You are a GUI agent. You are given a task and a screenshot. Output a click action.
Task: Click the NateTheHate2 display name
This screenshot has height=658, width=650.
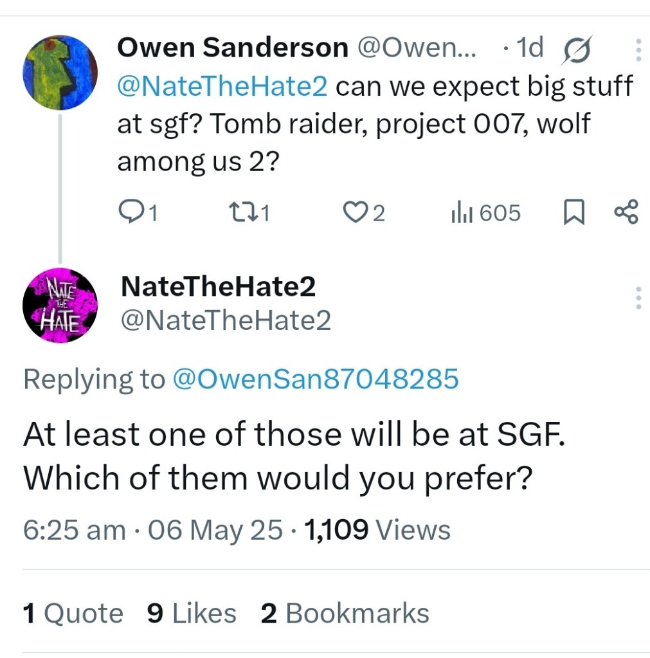click(x=218, y=287)
